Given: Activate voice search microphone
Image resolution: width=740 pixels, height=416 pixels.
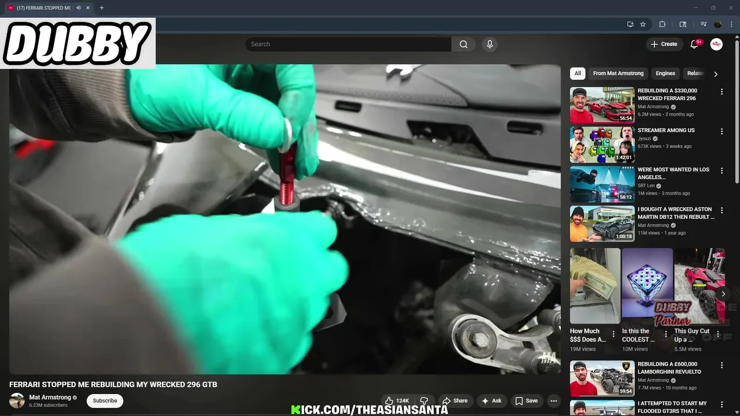Looking at the screenshot, I should (490, 44).
